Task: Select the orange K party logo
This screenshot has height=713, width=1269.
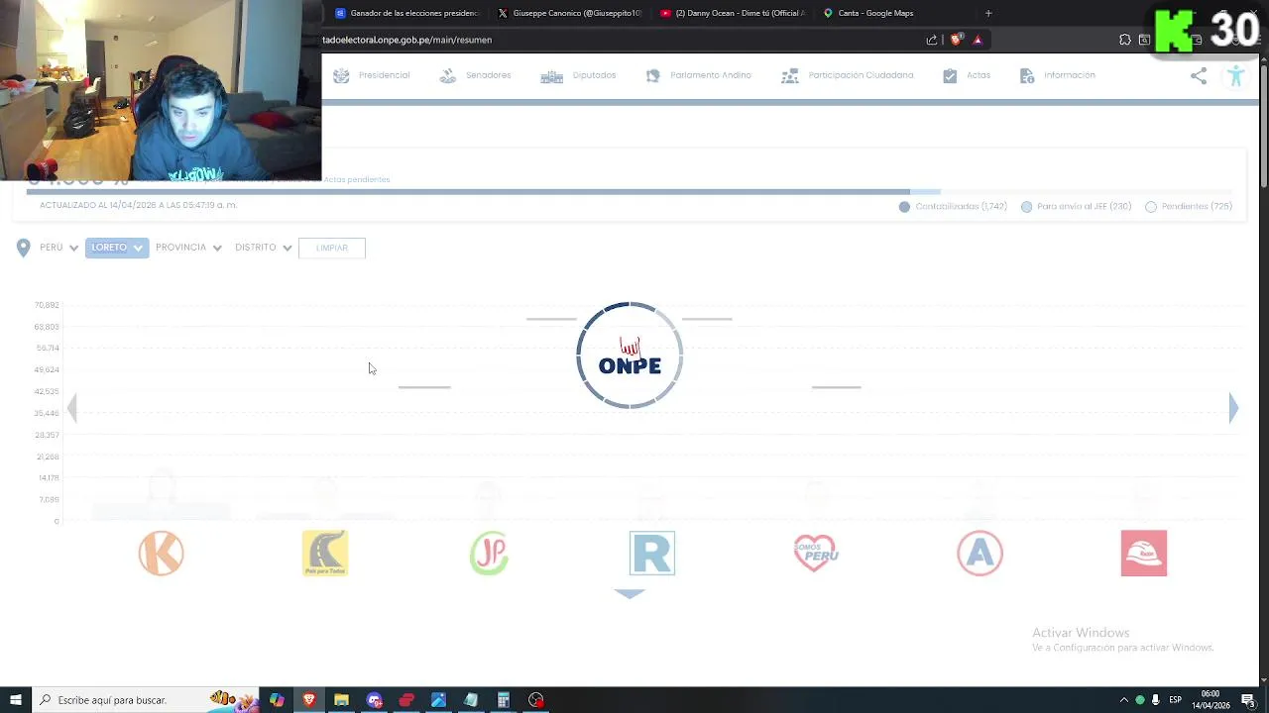Action: [162, 553]
